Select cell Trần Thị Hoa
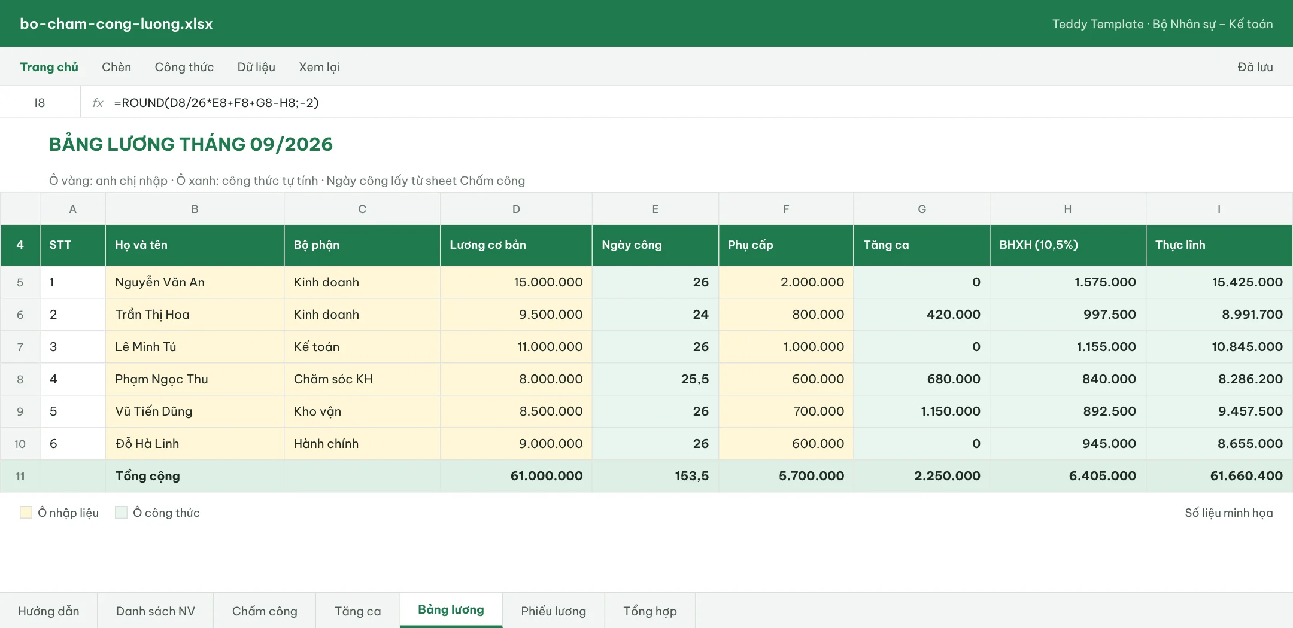 [x=195, y=315]
